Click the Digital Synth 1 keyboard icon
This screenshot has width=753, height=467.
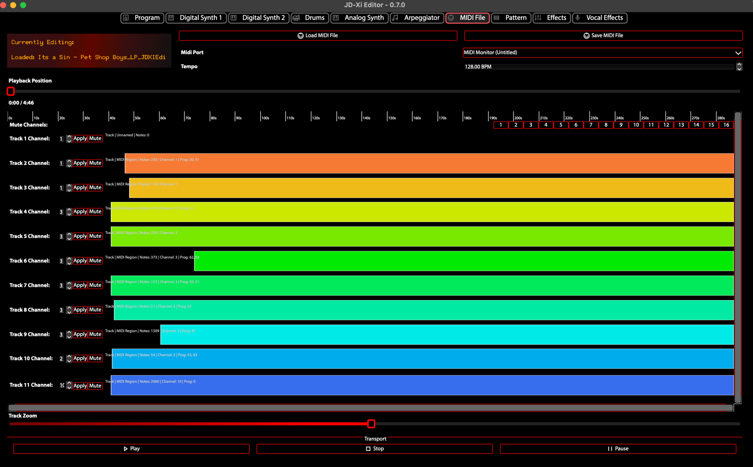click(171, 18)
